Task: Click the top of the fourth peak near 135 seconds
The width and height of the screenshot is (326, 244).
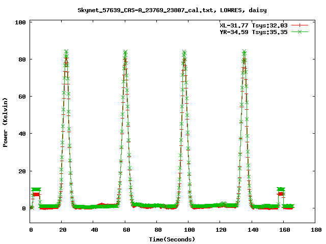Action: click(x=244, y=51)
